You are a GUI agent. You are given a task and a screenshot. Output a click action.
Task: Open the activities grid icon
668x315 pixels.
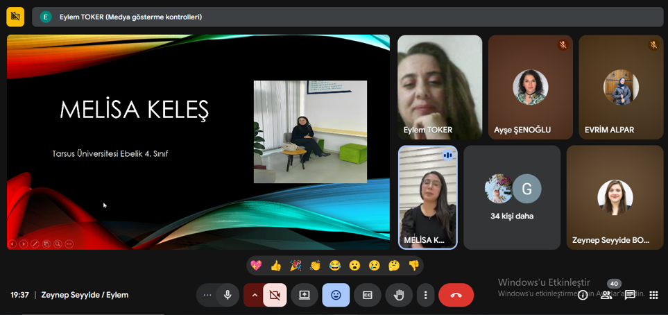(653, 295)
